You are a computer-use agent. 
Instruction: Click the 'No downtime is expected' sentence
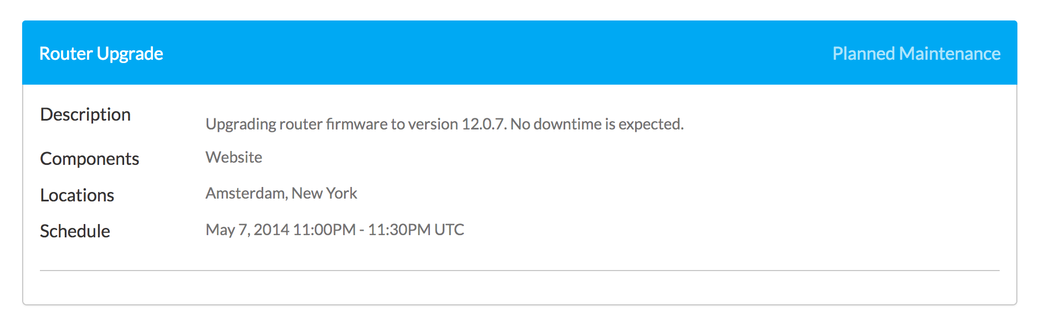(x=597, y=124)
